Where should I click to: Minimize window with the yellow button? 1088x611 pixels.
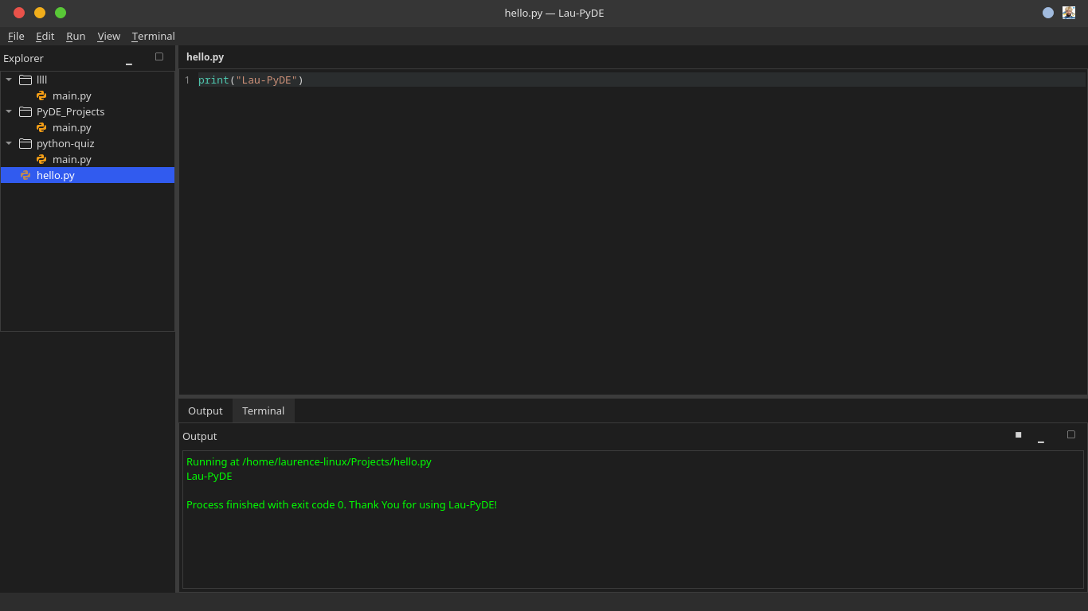point(40,13)
